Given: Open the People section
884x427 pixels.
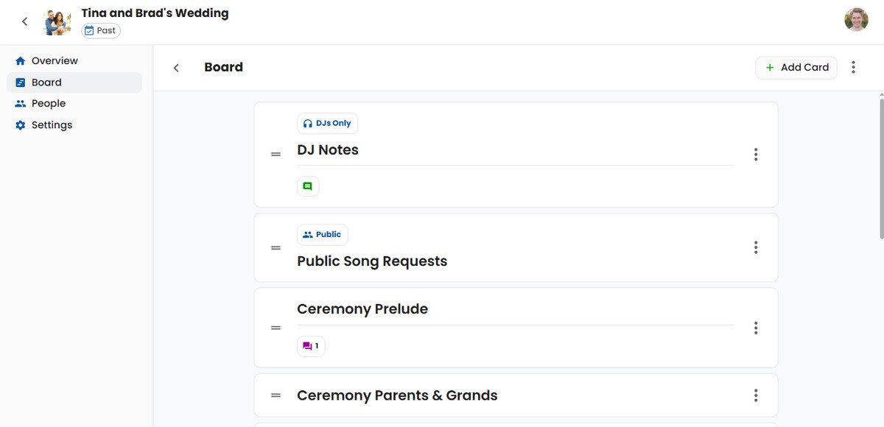Looking at the screenshot, I should click(74, 104).
